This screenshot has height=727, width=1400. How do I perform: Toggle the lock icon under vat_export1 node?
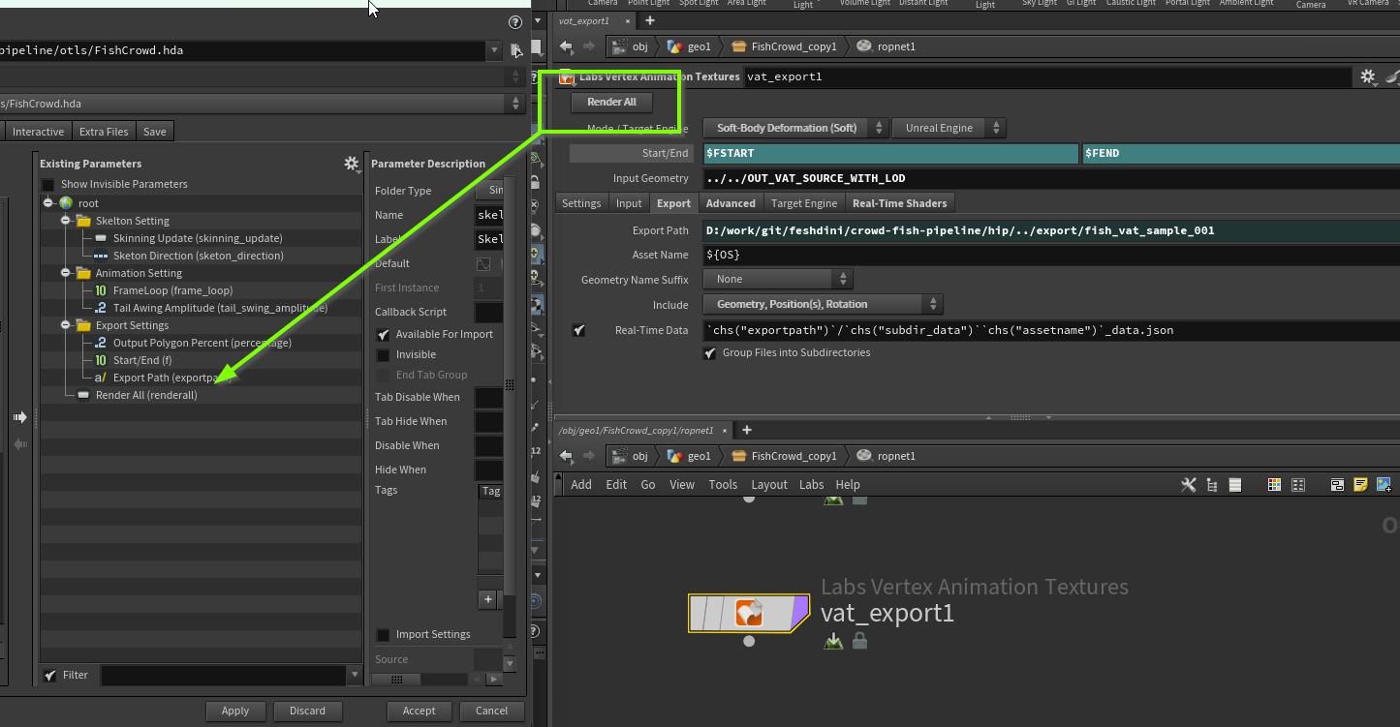(x=859, y=641)
